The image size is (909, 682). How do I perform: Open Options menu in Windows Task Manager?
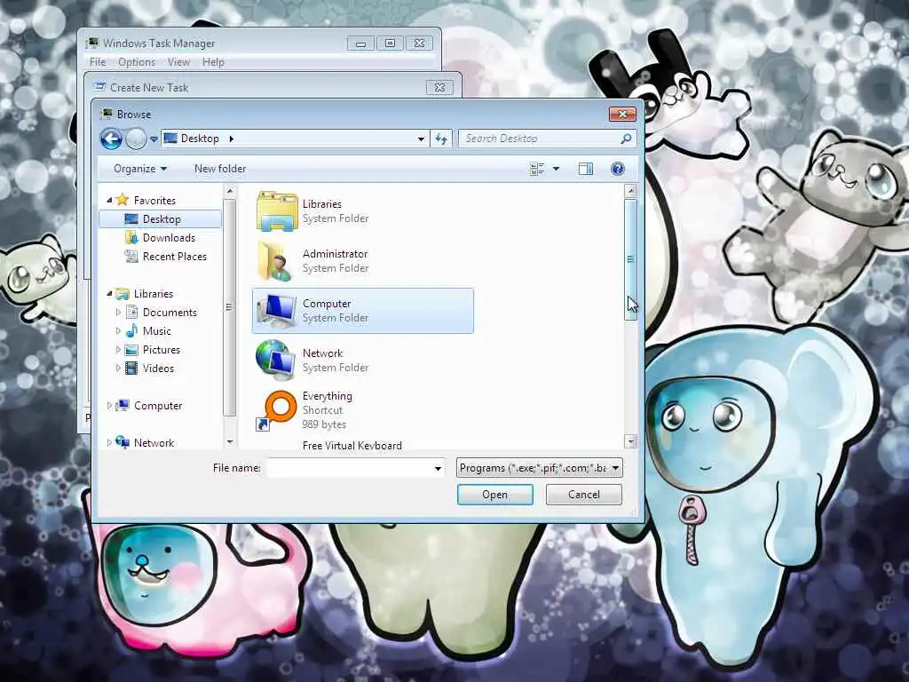[x=137, y=62]
